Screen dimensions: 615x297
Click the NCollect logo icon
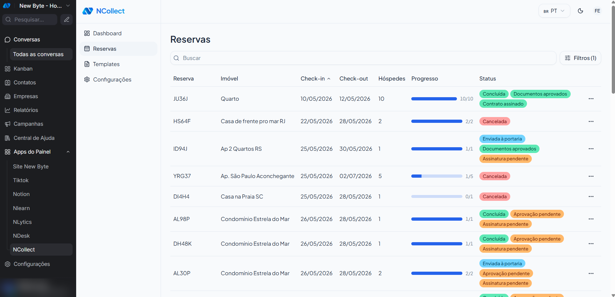[x=87, y=11]
